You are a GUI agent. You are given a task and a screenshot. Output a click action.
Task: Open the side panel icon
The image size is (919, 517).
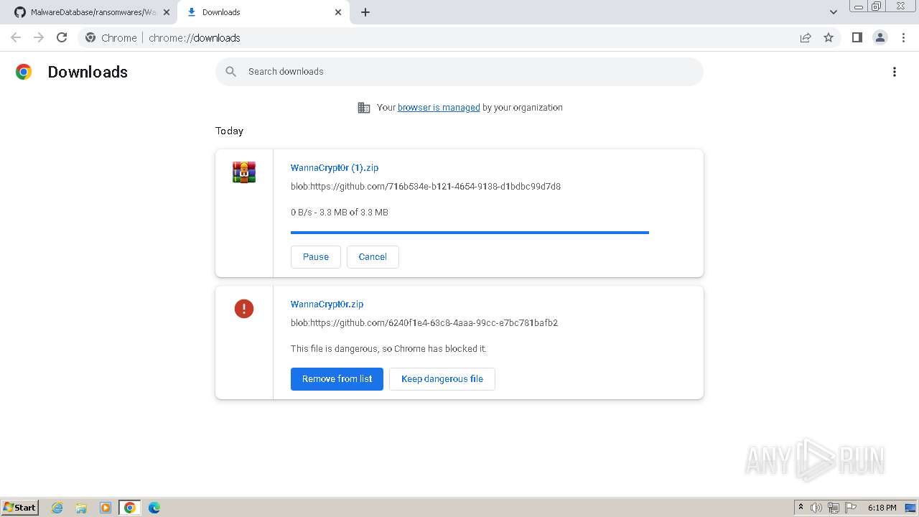(x=857, y=37)
